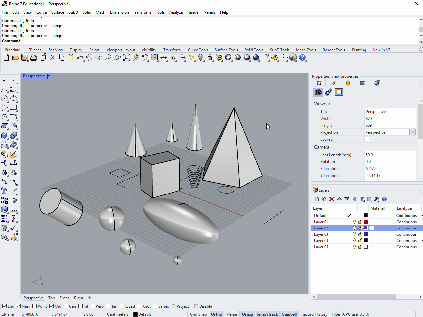Click the Print icon
This screenshot has height=317, width=423.
click(x=34, y=57)
